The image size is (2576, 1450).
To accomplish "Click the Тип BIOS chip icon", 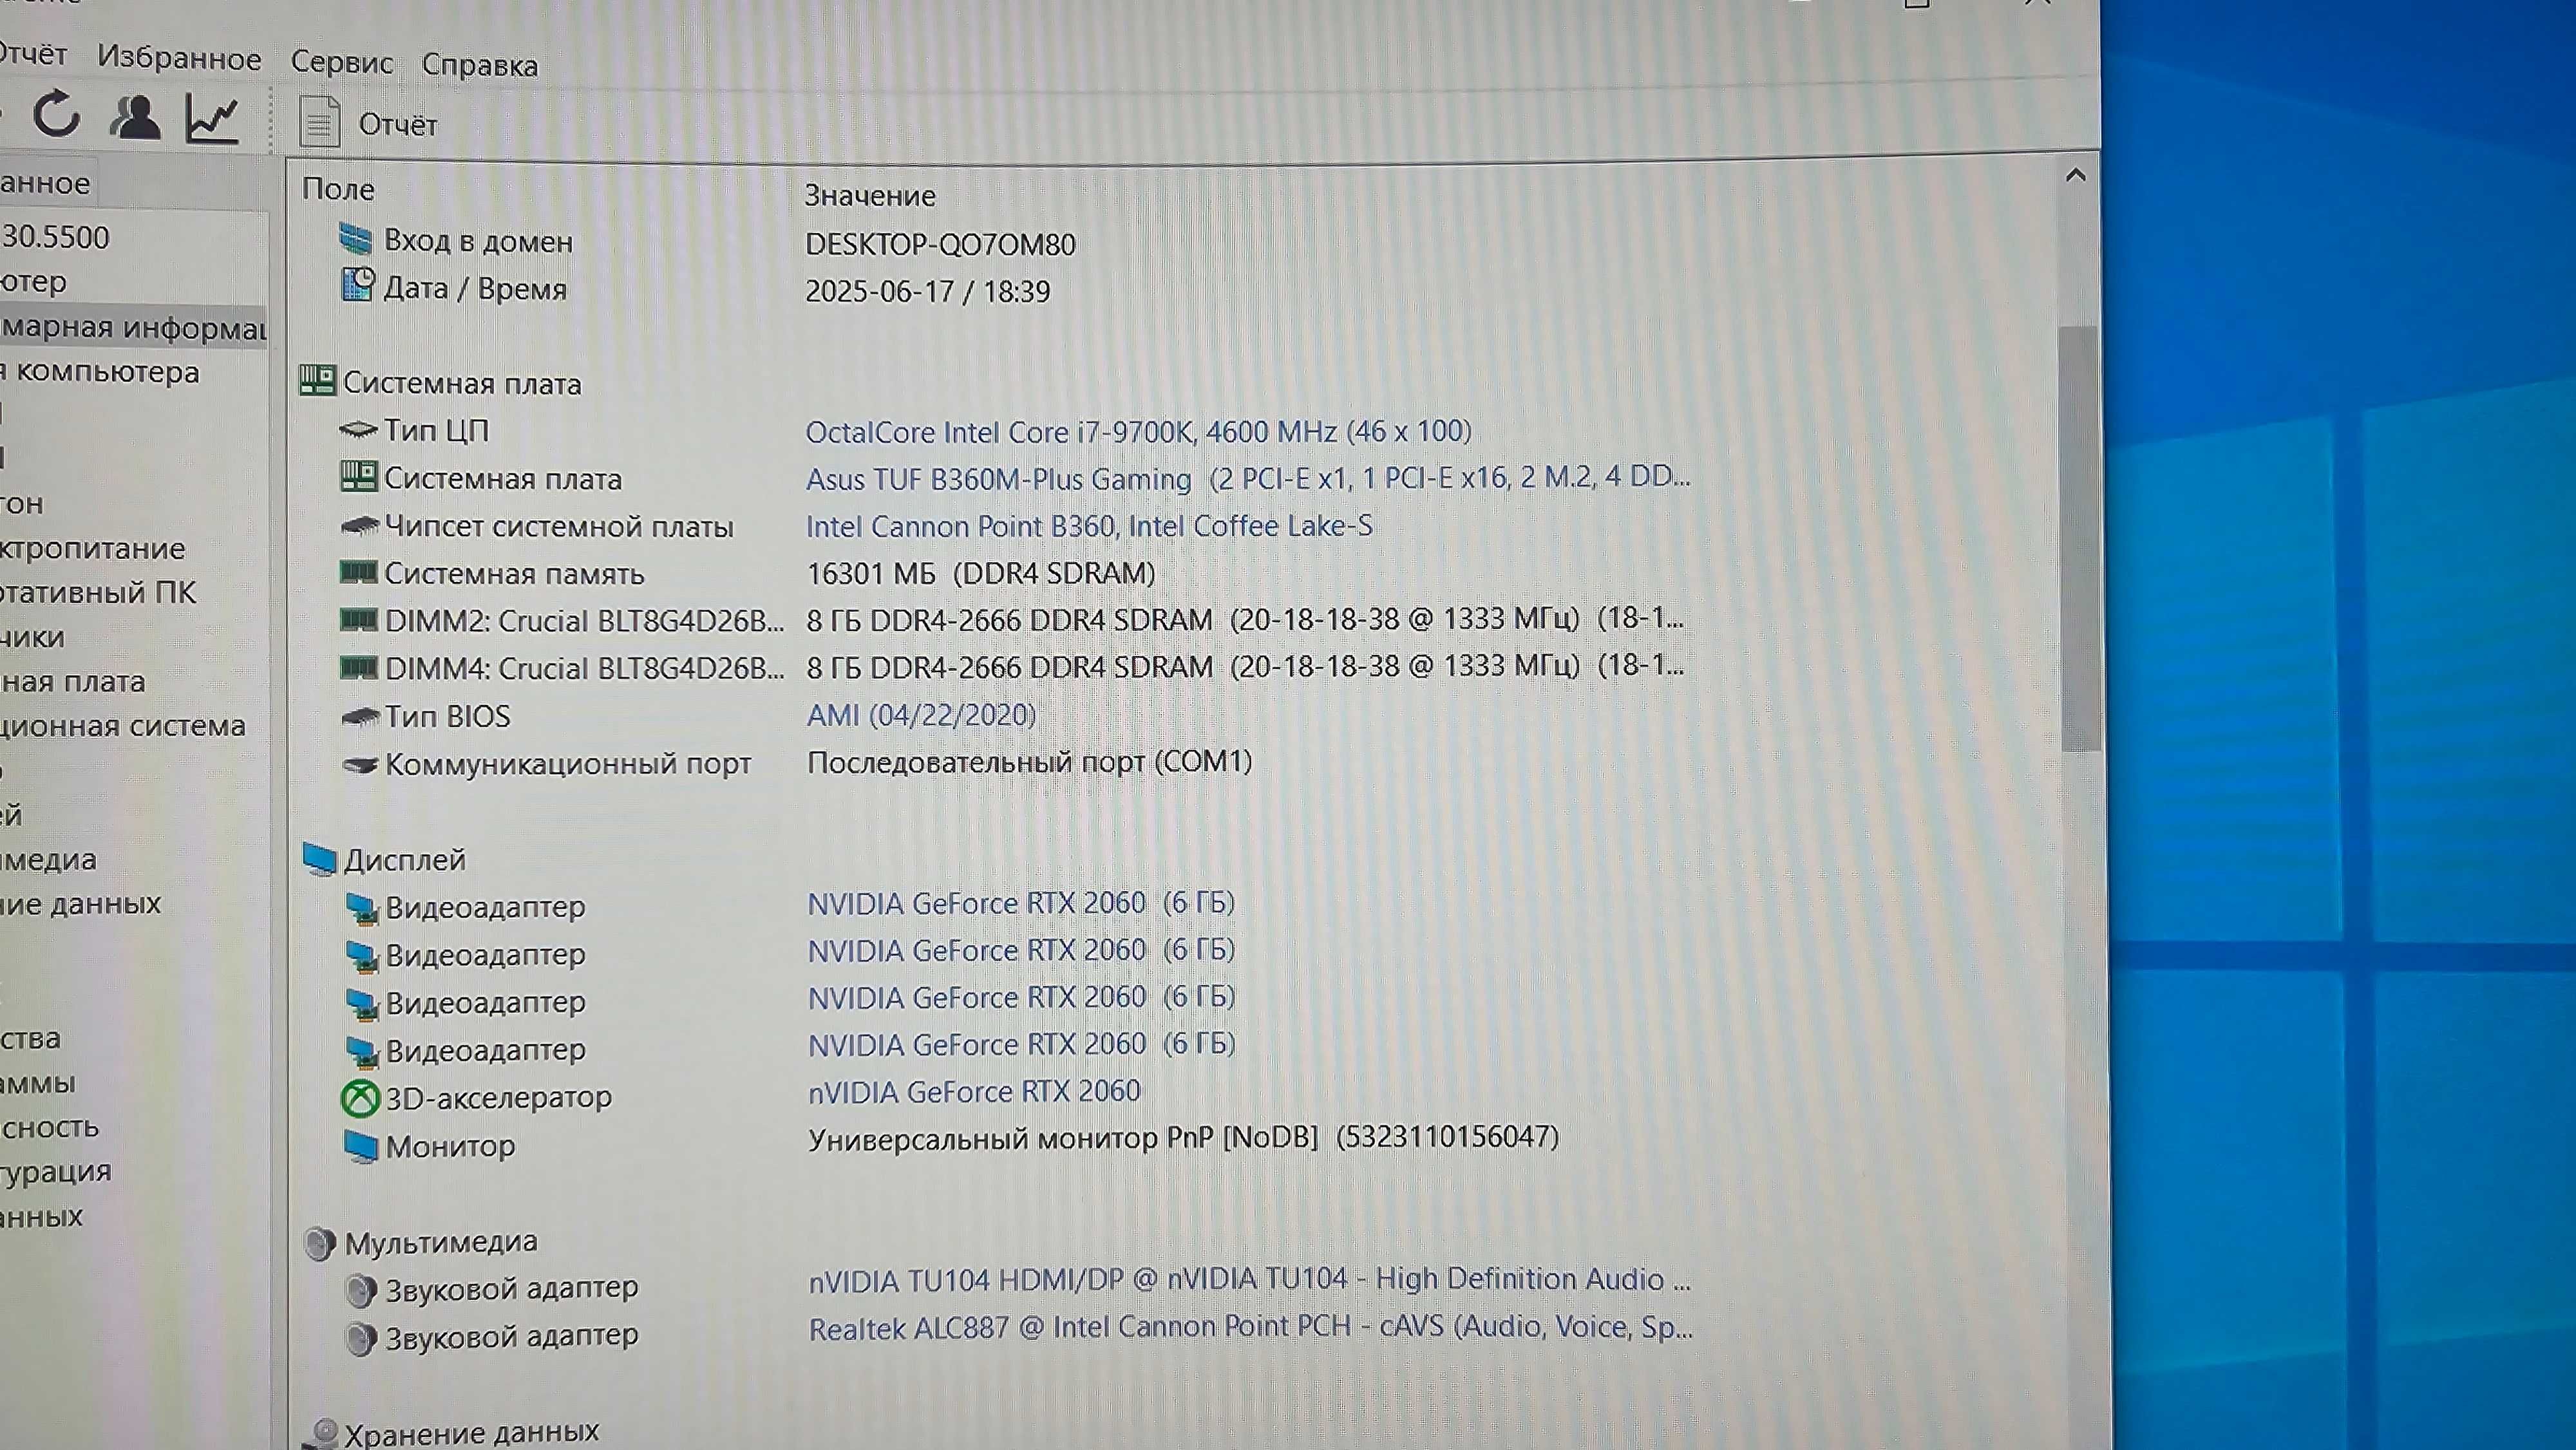I will tap(360, 716).
